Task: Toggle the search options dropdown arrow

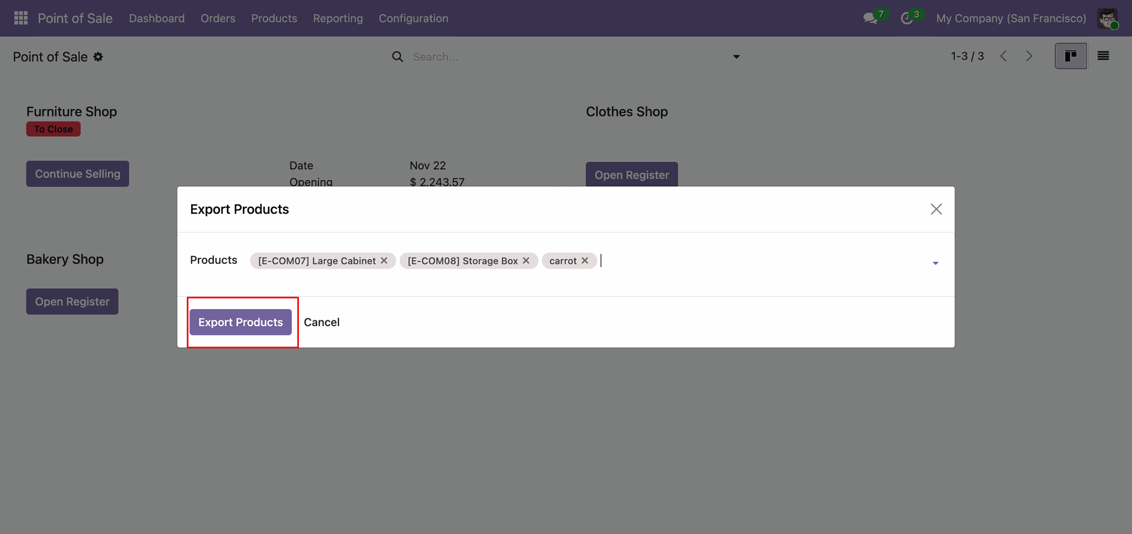Action: click(736, 57)
